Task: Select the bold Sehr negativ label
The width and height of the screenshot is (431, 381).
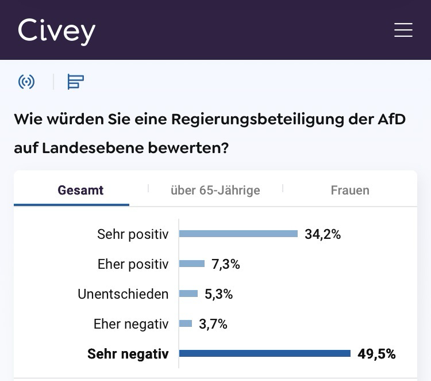Action: tap(128, 354)
